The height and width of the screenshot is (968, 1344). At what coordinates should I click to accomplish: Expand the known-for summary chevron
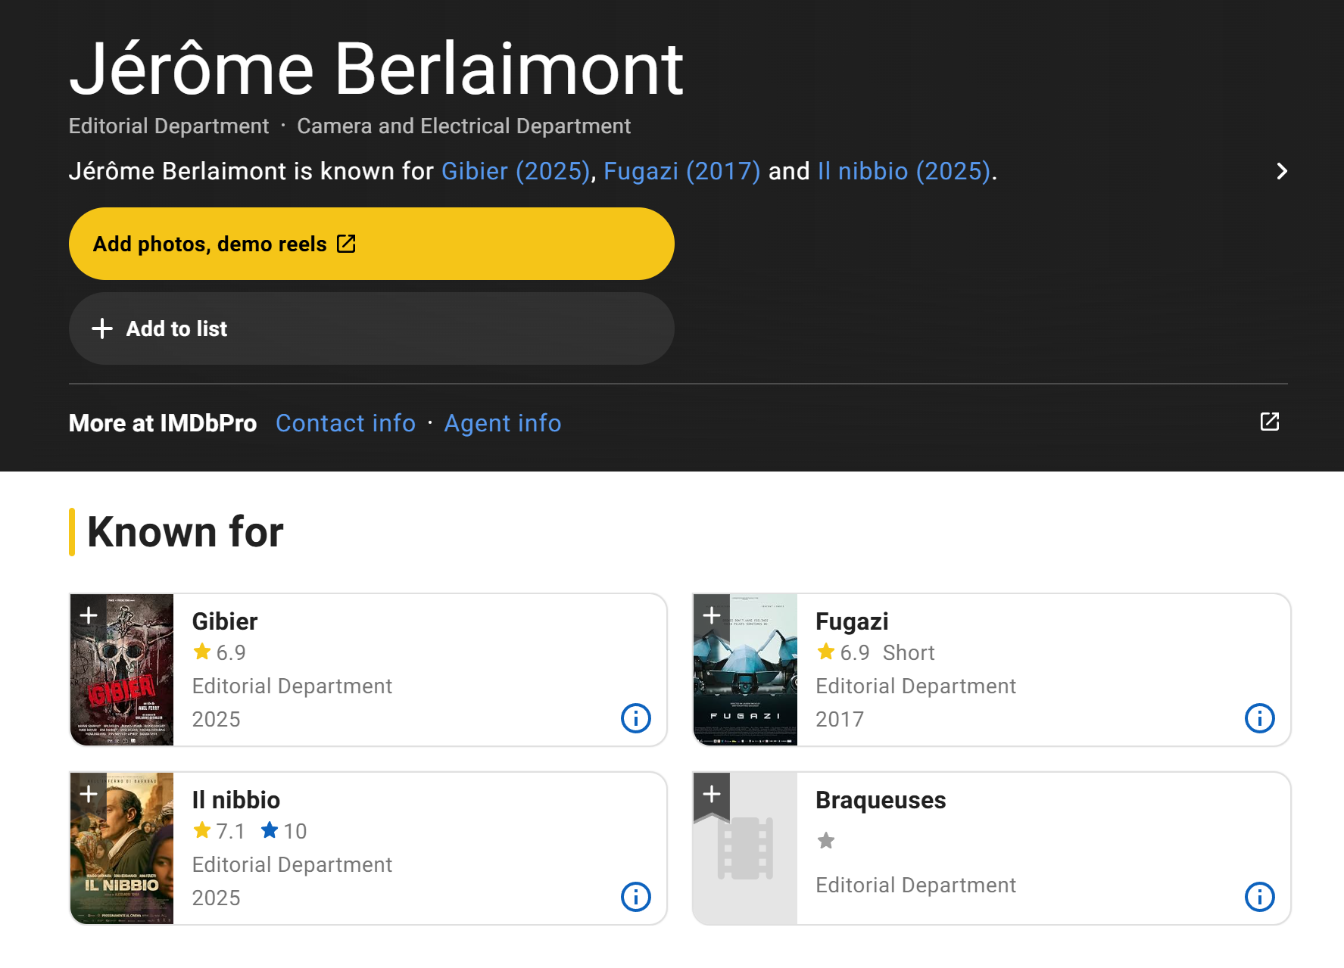coord(1282,171)
